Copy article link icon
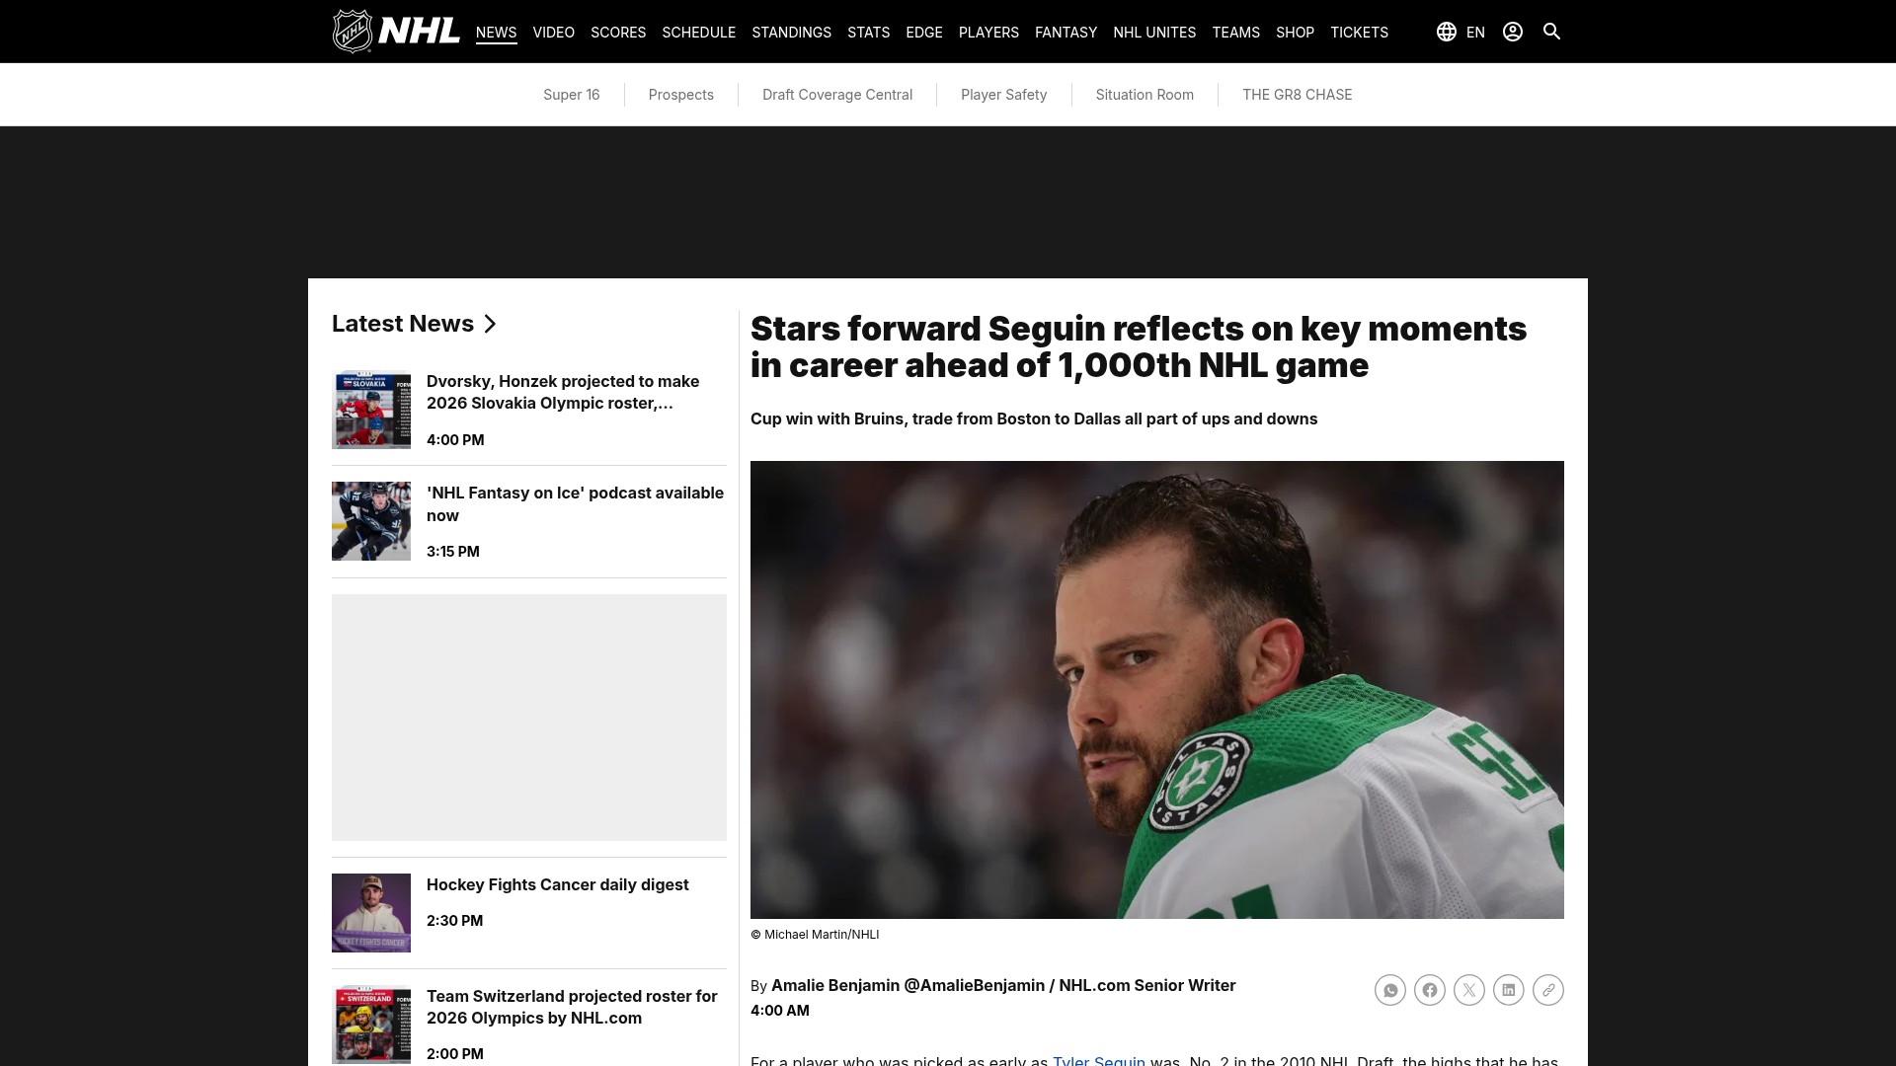 [1548, 990]
